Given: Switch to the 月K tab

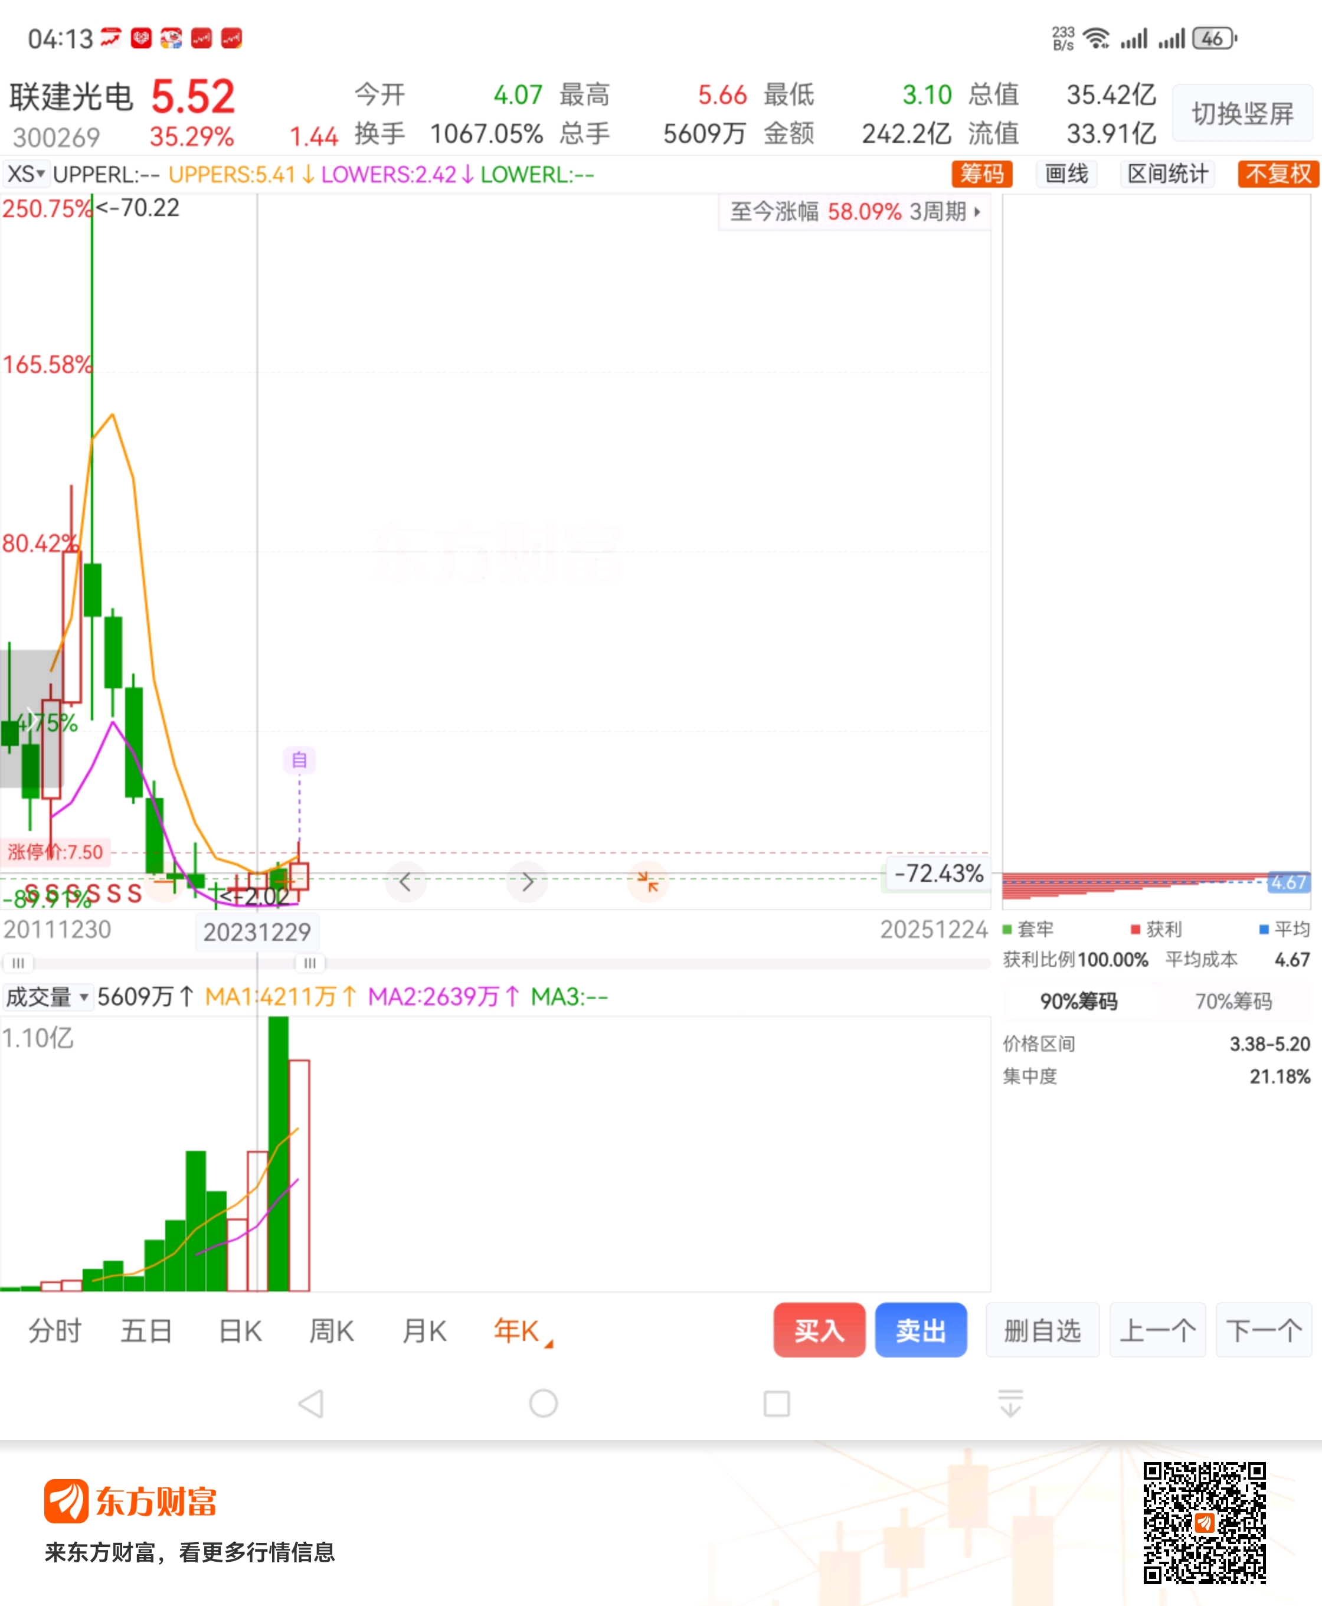Looking at the screenshot, I should tap(424, 1331).
